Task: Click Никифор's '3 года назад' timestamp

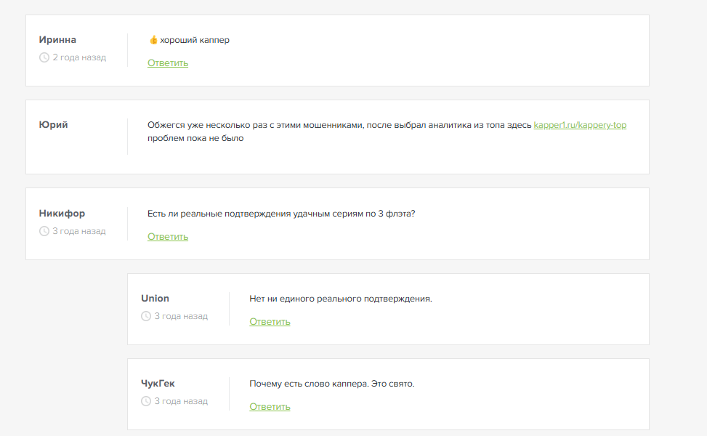Action: pyautogui.click(x=79, y=231)
